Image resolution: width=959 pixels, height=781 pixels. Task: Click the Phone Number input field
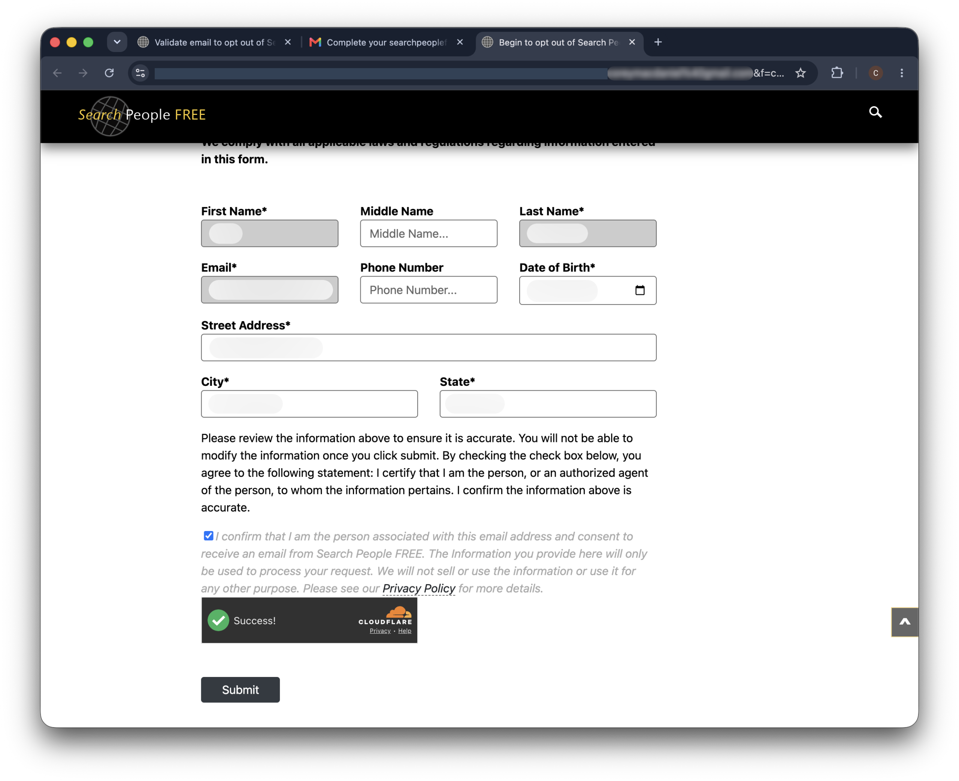(429, 290)
